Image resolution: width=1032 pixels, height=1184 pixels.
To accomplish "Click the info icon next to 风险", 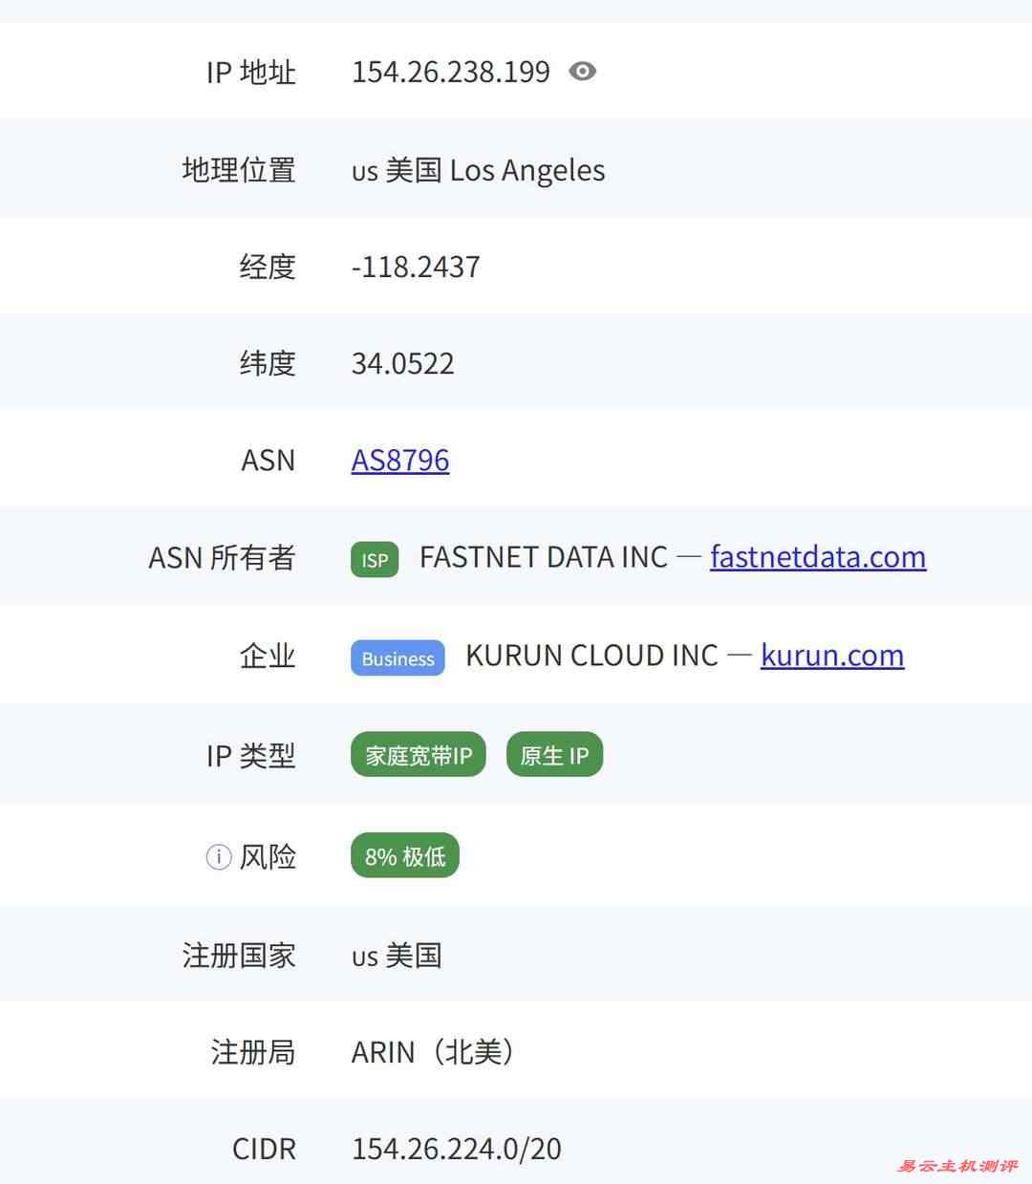I will (218, 857).
